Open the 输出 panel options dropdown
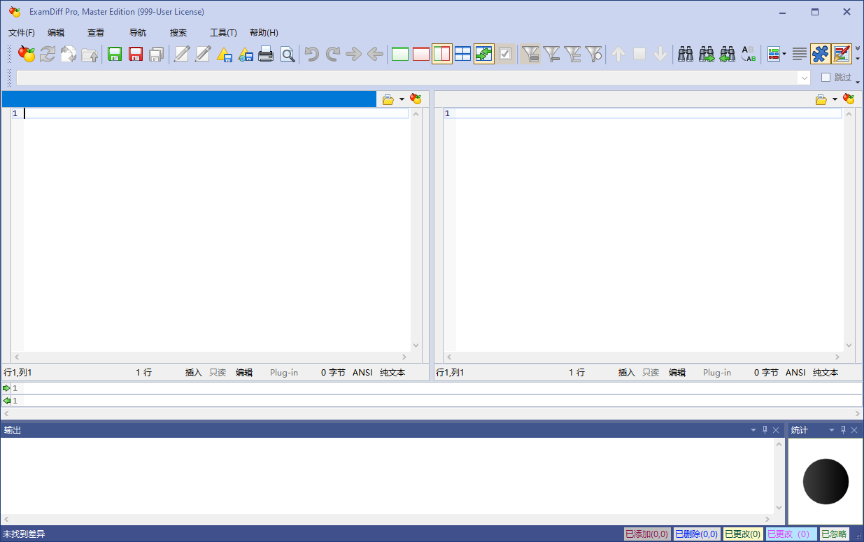 click(753, 430)
